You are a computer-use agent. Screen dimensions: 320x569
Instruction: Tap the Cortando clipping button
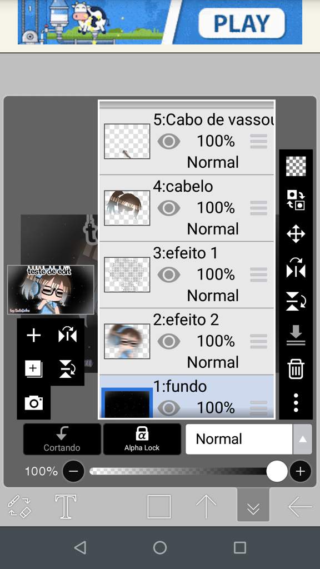coord(62,439)
